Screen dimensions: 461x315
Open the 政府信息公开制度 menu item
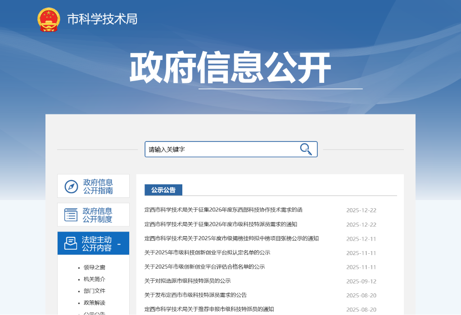[97, 215]
